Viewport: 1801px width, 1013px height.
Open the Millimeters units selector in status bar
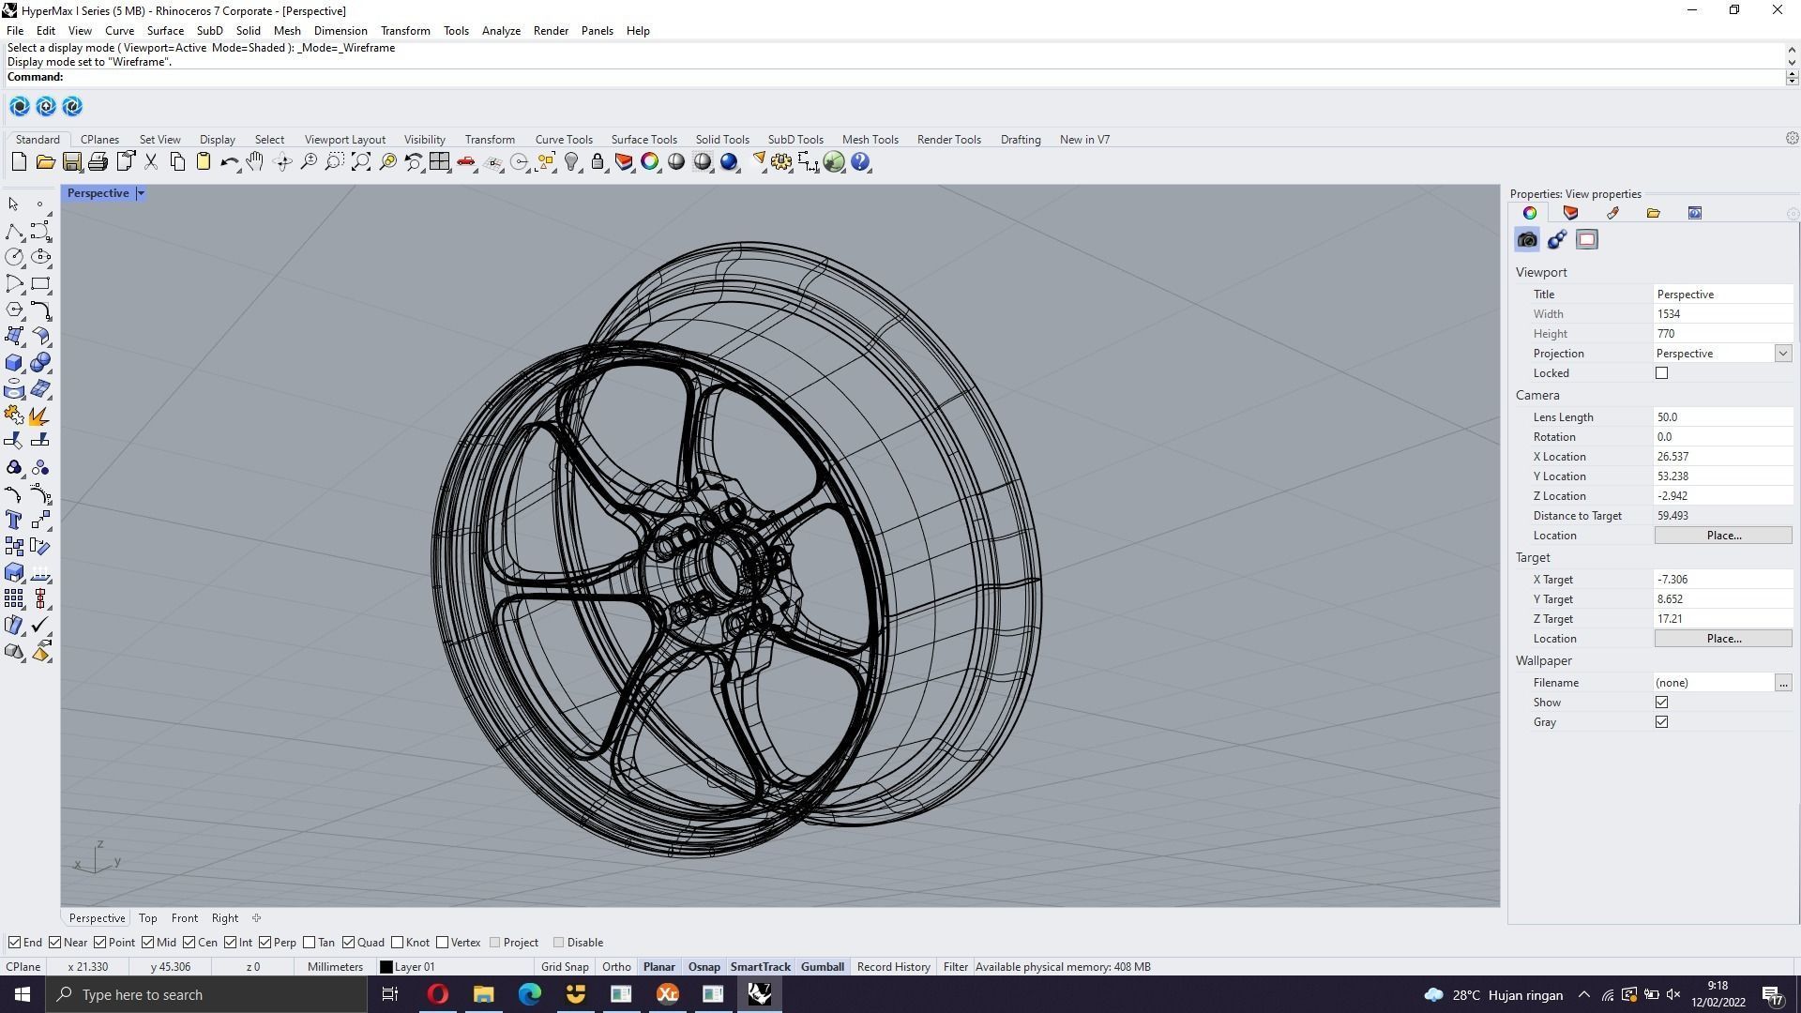click(335, 967)
